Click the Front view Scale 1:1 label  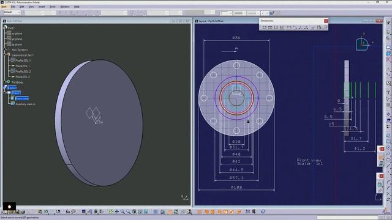click(310, 162)
